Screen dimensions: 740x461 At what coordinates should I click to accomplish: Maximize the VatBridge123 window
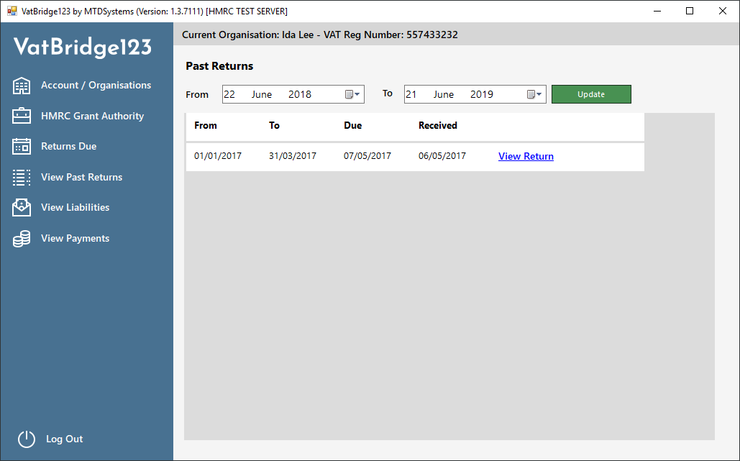pyautogui.click(x=690, y=11)
